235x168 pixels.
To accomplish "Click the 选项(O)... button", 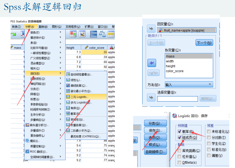I will 155,137.
